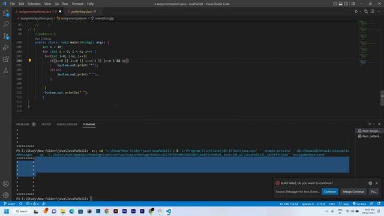Run the Java file with play icon
Screen dimensions: 384x216
pyautogui.click(x=356, y=11)
